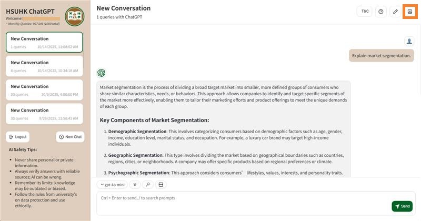This screenshot has height=221, width=421.
Task: Select the conversation from 10/14/2025 10:34:18 AM
Action: coord(44,66)
